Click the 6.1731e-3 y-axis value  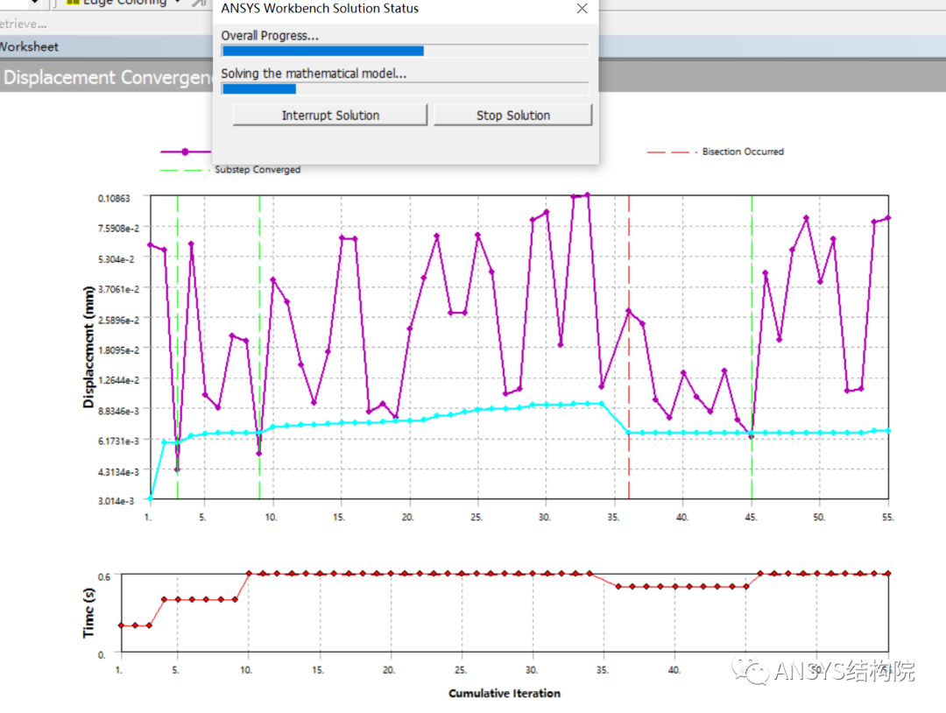(118, 441)
